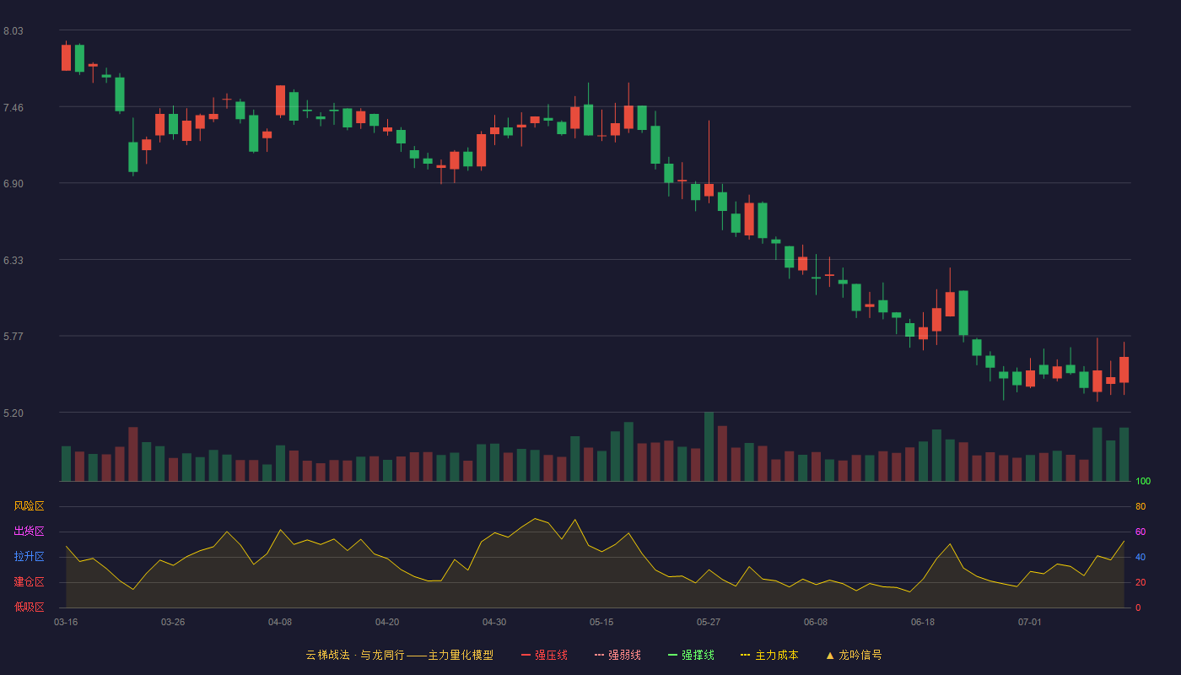
Task: Click the 04-20 date label
Action: [x=387, y=622]
